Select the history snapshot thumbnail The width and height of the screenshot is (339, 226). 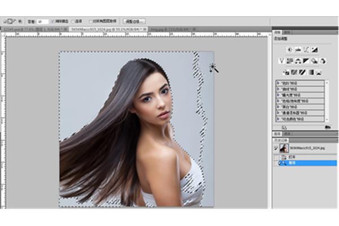tap(284, 148)
